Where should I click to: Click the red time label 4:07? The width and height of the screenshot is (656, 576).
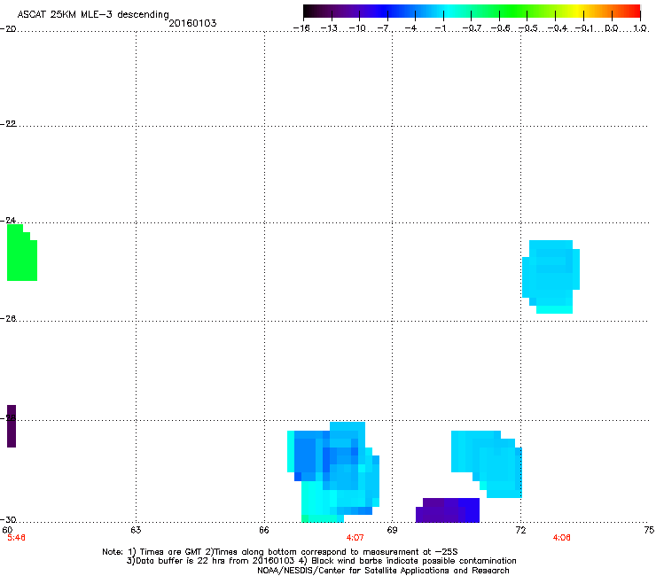(x=355, y=538)
